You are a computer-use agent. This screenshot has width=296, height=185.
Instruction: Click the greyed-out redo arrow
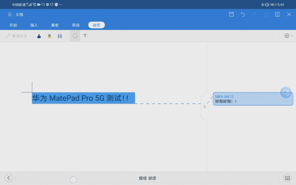(x=254, y=14)
